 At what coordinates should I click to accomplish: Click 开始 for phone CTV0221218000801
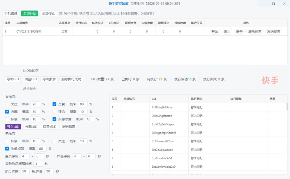click(x=215, y=31)
